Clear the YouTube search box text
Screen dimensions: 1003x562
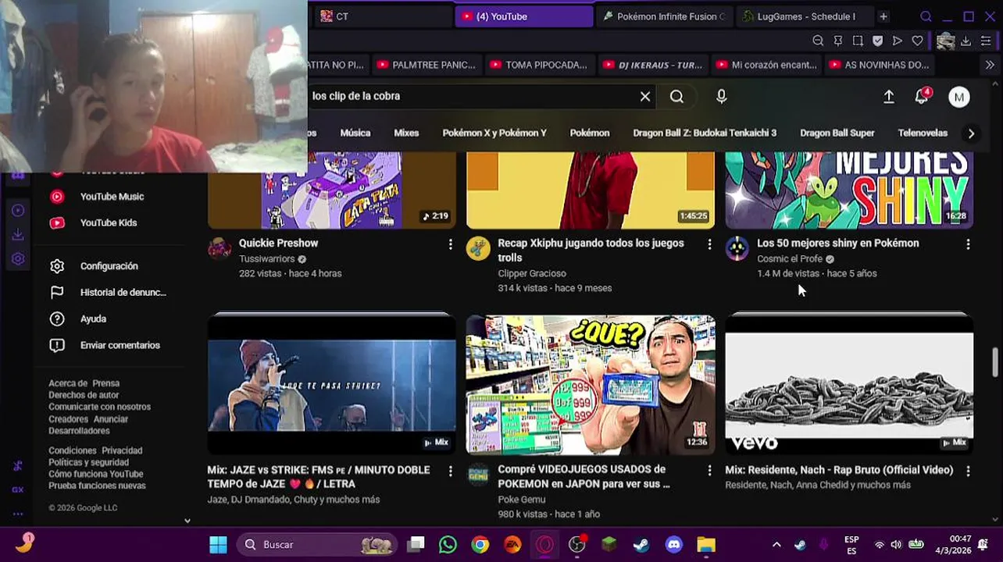tap(645, 96)
